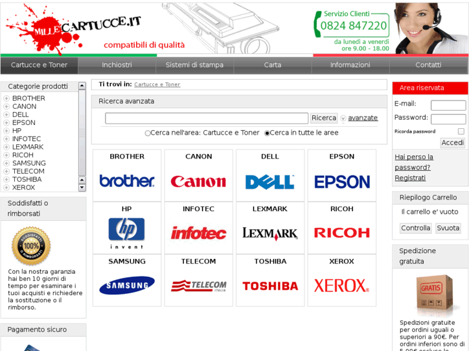This screenshot has width=469, height=351.
Task: Expand the TELECOM category tree node
Action: pyautogui.click(x=6, y=171)
